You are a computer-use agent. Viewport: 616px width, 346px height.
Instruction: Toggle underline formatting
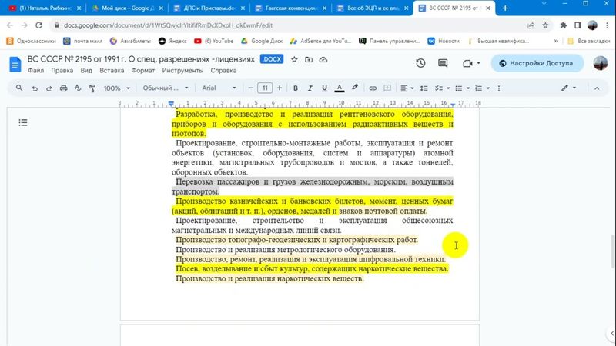click(324, 88)
